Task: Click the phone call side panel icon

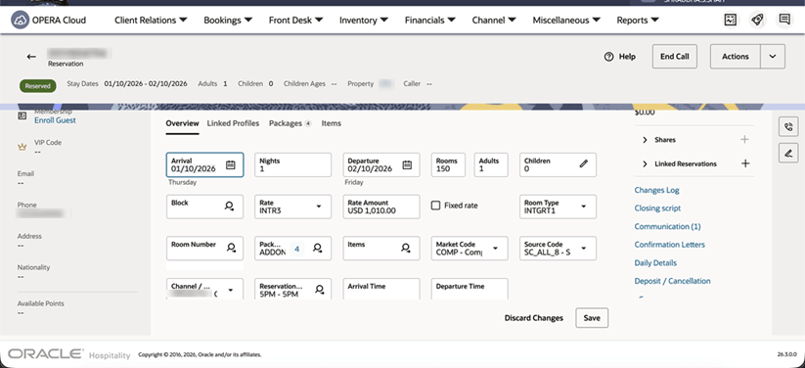Action: click(x=788, y=126)
